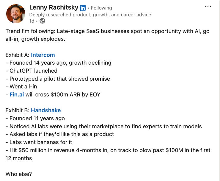Open Lenny Rachitsky's profile photo
220x181 pixels.
pos(15,13)
